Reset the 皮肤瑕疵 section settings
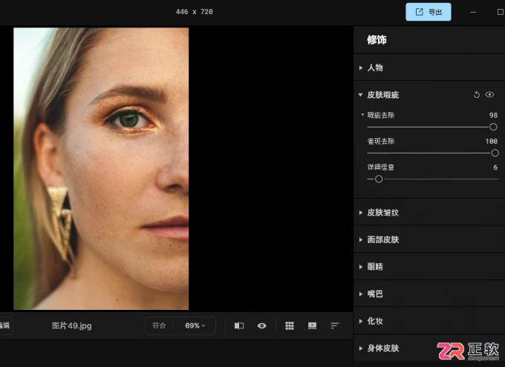The width and height of the screenshot is (505, 367). [x=476, y=95]
